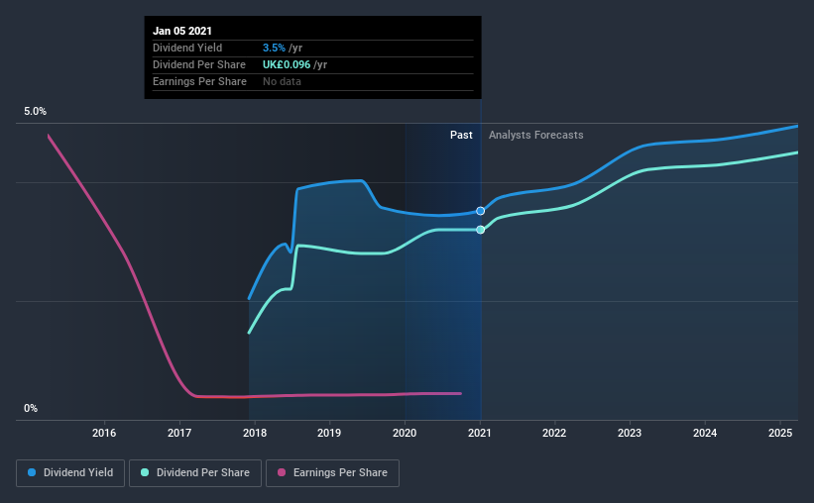
Task: Click the teal dot in Dividend Per Share legend
Action: point(145,472)
